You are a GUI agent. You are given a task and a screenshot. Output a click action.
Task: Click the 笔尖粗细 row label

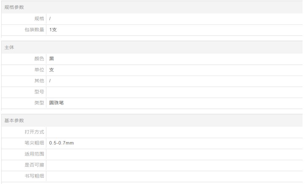34,143
